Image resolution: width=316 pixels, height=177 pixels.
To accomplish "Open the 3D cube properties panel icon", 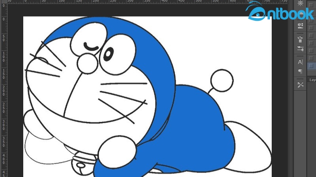I will [300, 26].
